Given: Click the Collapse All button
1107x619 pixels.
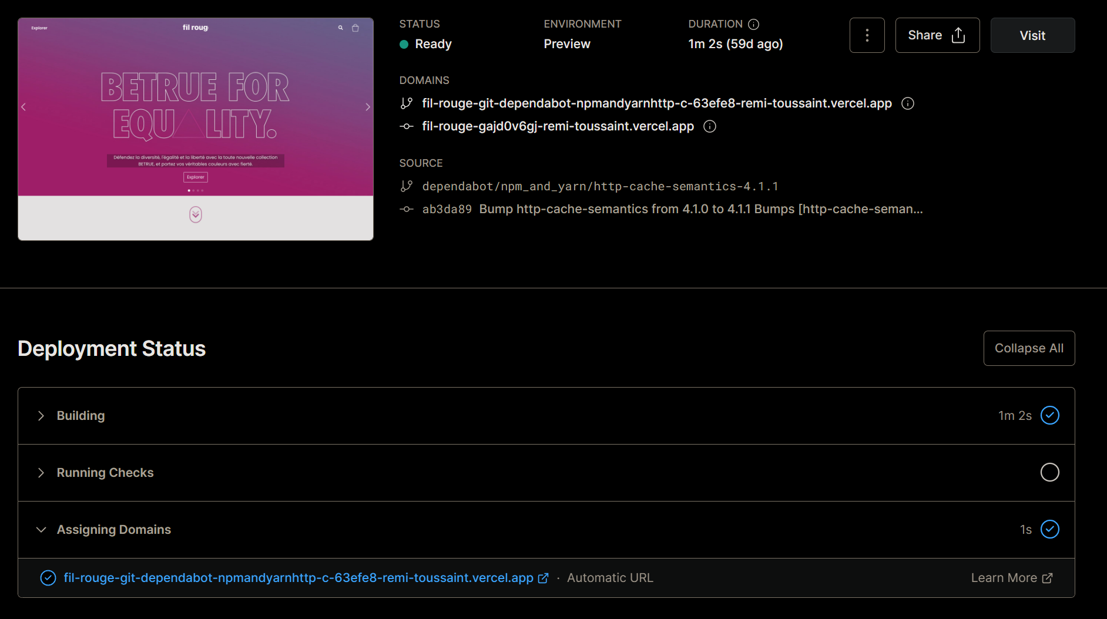Looking at the screenshot, I should pos(1029,348).
